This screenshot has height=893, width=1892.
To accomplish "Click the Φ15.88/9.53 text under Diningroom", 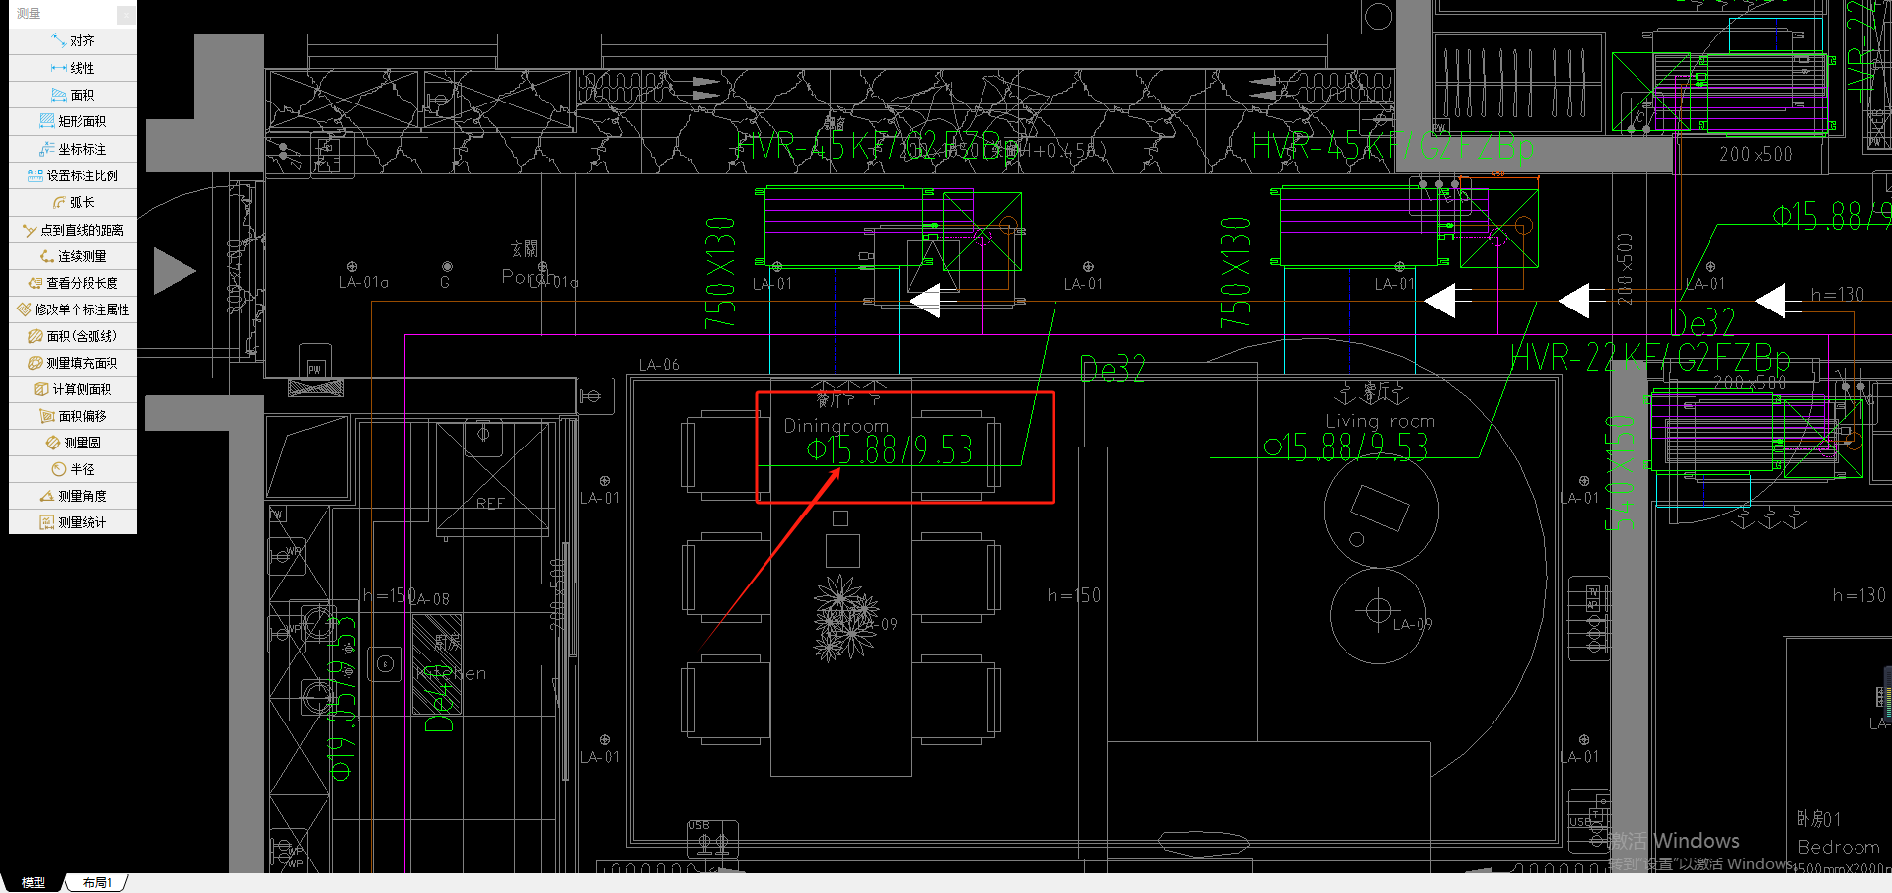I will pyautogui.click(x=890, y=450).
